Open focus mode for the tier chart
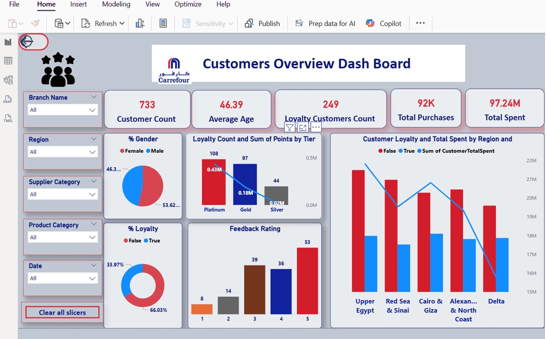The height and width of the screenshot is (339, 546). point(302,127)
